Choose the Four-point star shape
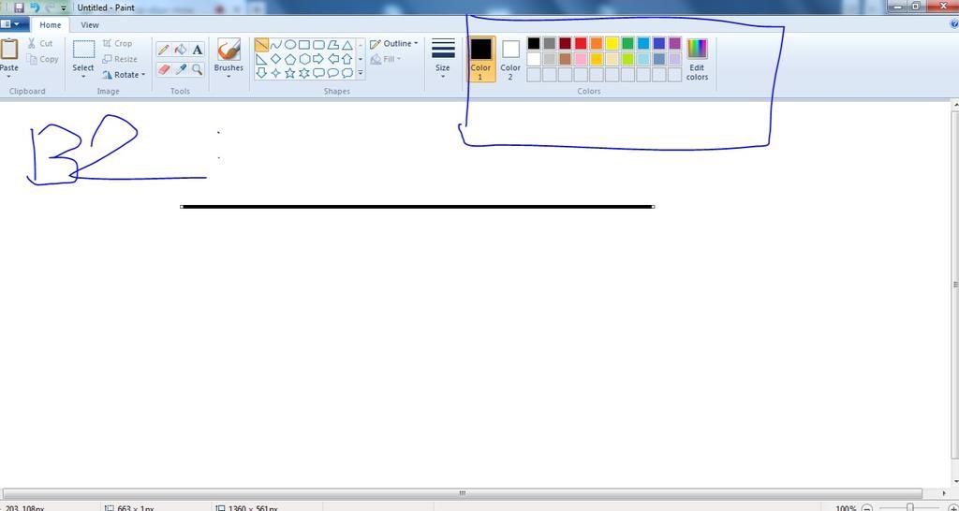Viewport: 959px width, 511px height. click(276, 73)
